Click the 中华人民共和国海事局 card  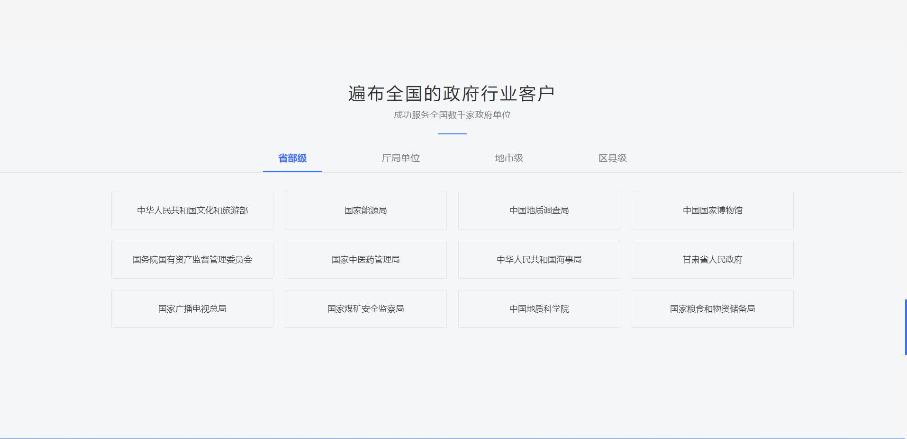point(539,260)
